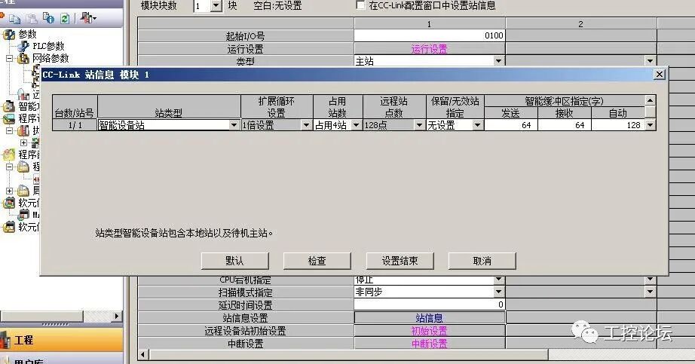Edit the 接收 buffer value 64
The width and height of the screenshot is (695, 364).
click(x=565, y=125)
